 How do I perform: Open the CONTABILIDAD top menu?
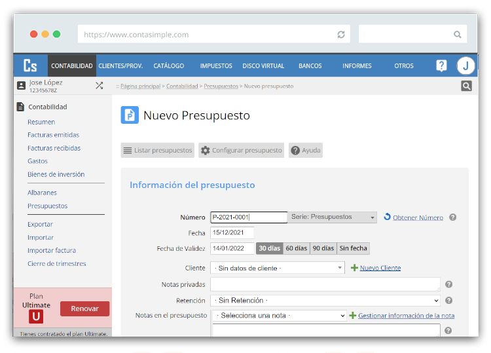(x=72, y=65)
